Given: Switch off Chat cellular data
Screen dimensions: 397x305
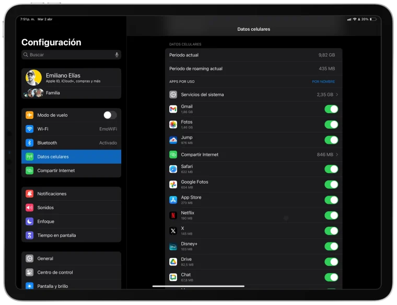Looking at the screenshot, I should point(331,277).
